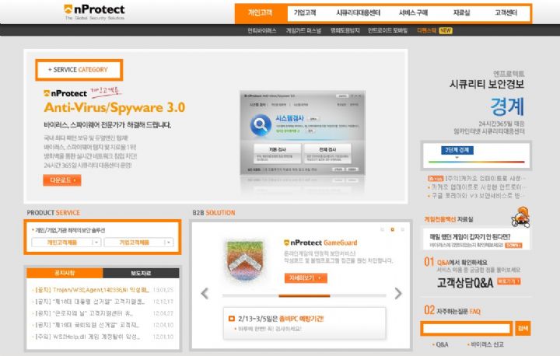Viewport: 560px width, 356px height.
Task: Select the 공지사항 notices tab
Action: click(x=65, y=273)
